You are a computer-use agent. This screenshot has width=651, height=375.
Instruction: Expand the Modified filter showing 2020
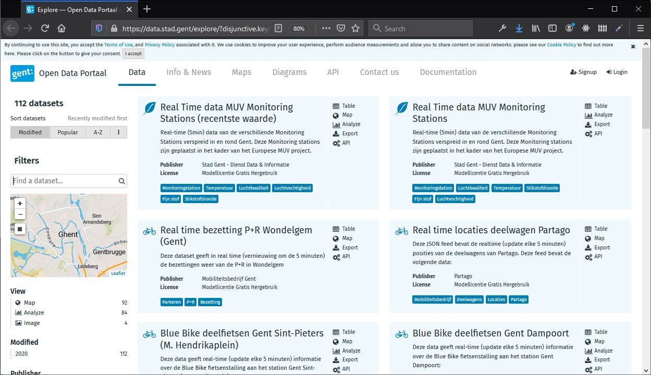(24, 342)
